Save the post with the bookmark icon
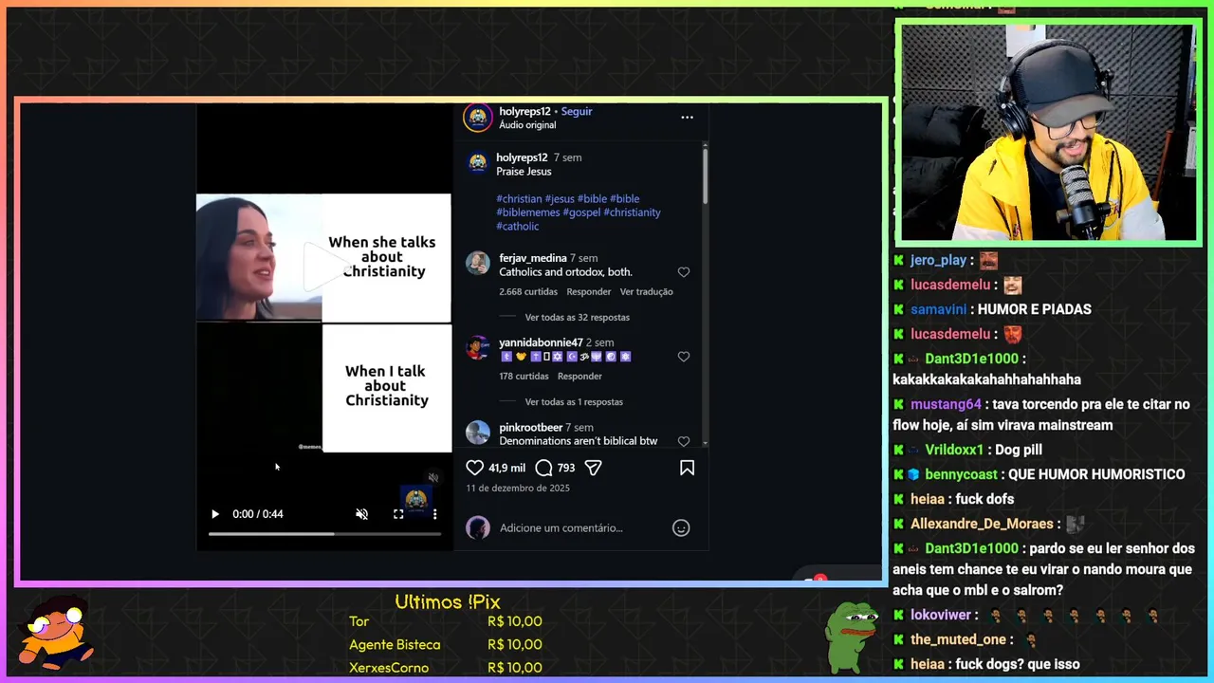This screenshot has width=1214, height=683. [x=687, y=468]
